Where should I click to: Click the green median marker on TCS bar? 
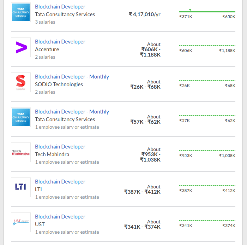190,10
